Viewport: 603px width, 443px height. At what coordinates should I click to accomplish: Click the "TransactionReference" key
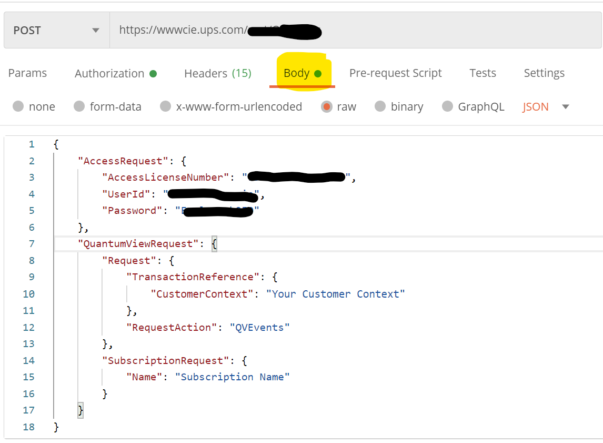coord(193,277)
